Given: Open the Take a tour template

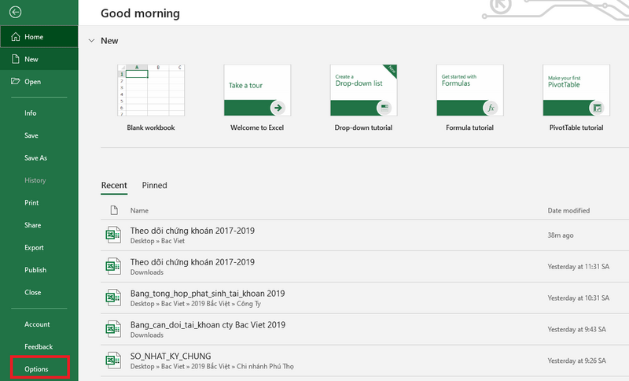Looking at the screenshot, I should coord(256,91).
